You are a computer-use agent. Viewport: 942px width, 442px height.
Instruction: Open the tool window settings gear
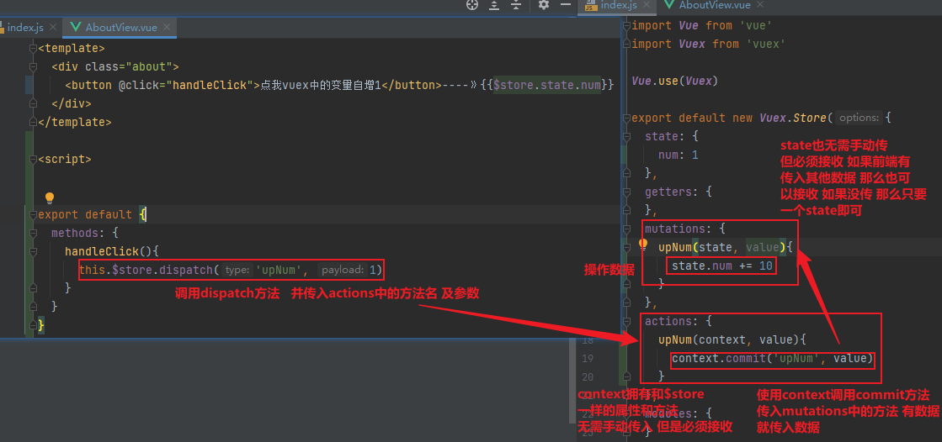click(544, 5)
